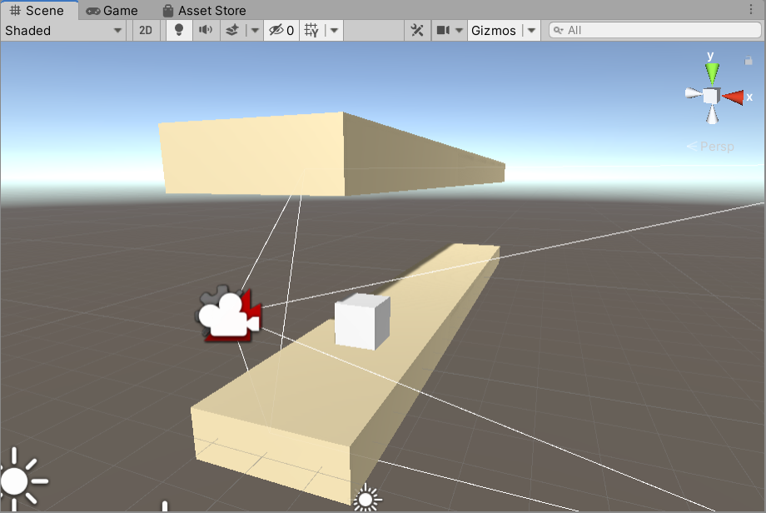Click the left white cone of orientation gizmo
This screenshot has height=513, width=766.
click(694, 92)
